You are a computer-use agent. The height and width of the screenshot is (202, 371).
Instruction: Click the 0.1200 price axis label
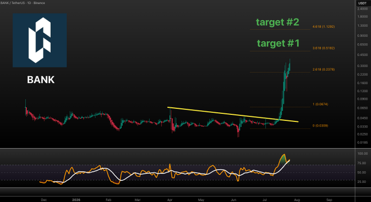point(362,91)
